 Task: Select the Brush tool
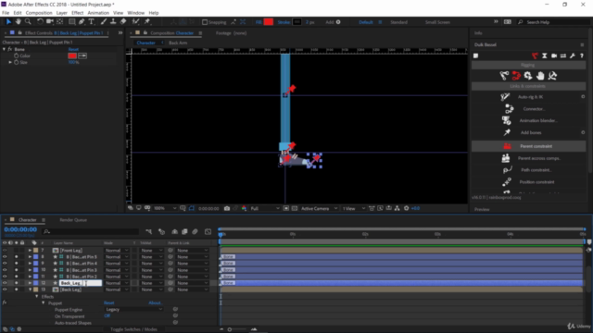103,22
